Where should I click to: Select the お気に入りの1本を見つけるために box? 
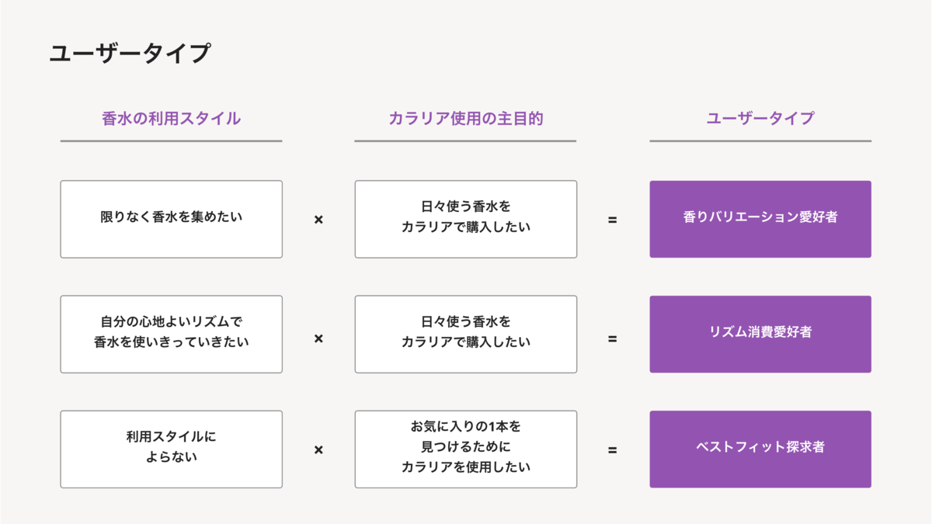[466, 449]
